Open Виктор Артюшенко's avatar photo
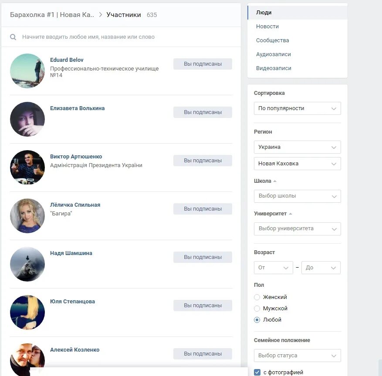 coord(27,168)
